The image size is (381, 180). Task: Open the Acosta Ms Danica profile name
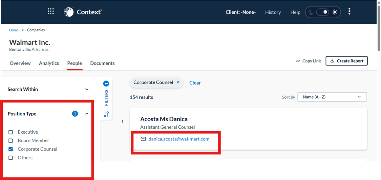(164, 119)
